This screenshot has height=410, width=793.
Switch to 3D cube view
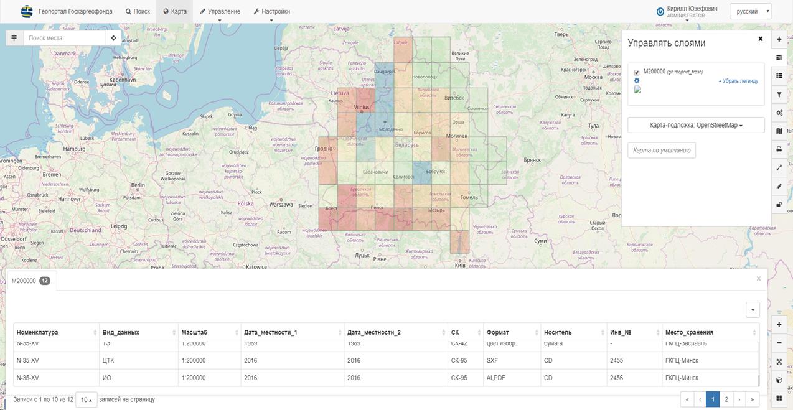(779, 380)
